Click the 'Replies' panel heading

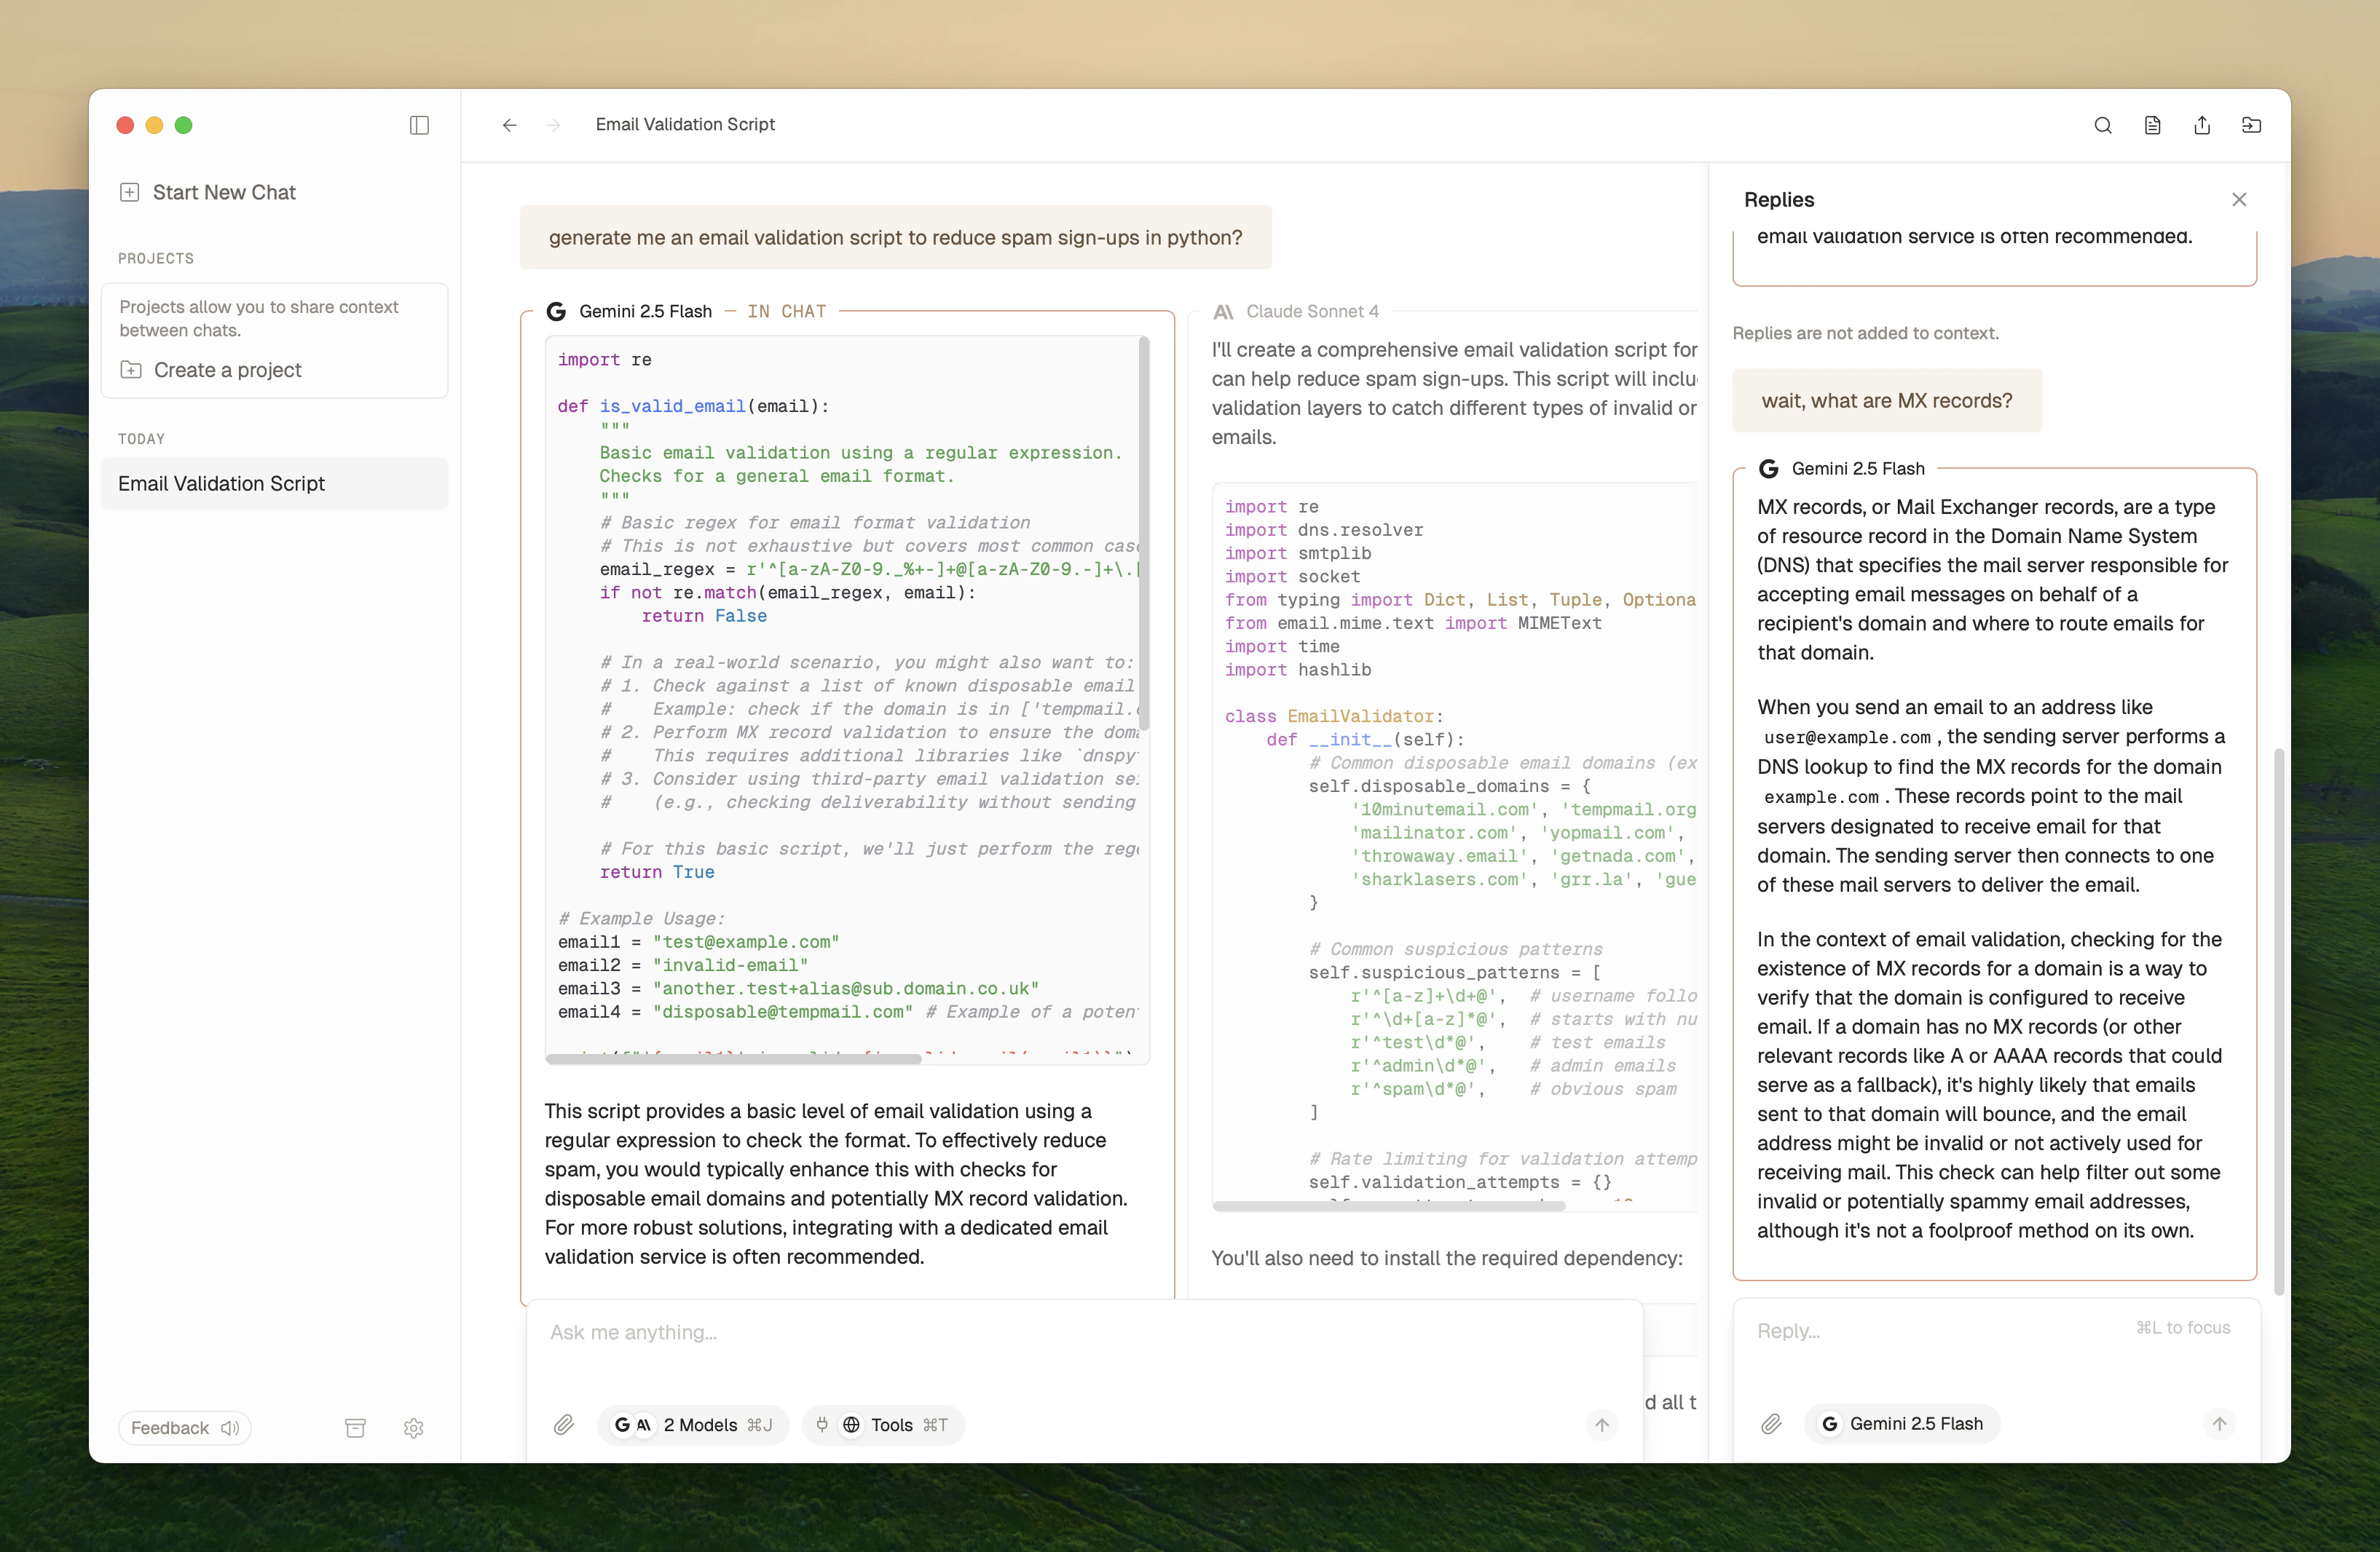pos(1778,200)
